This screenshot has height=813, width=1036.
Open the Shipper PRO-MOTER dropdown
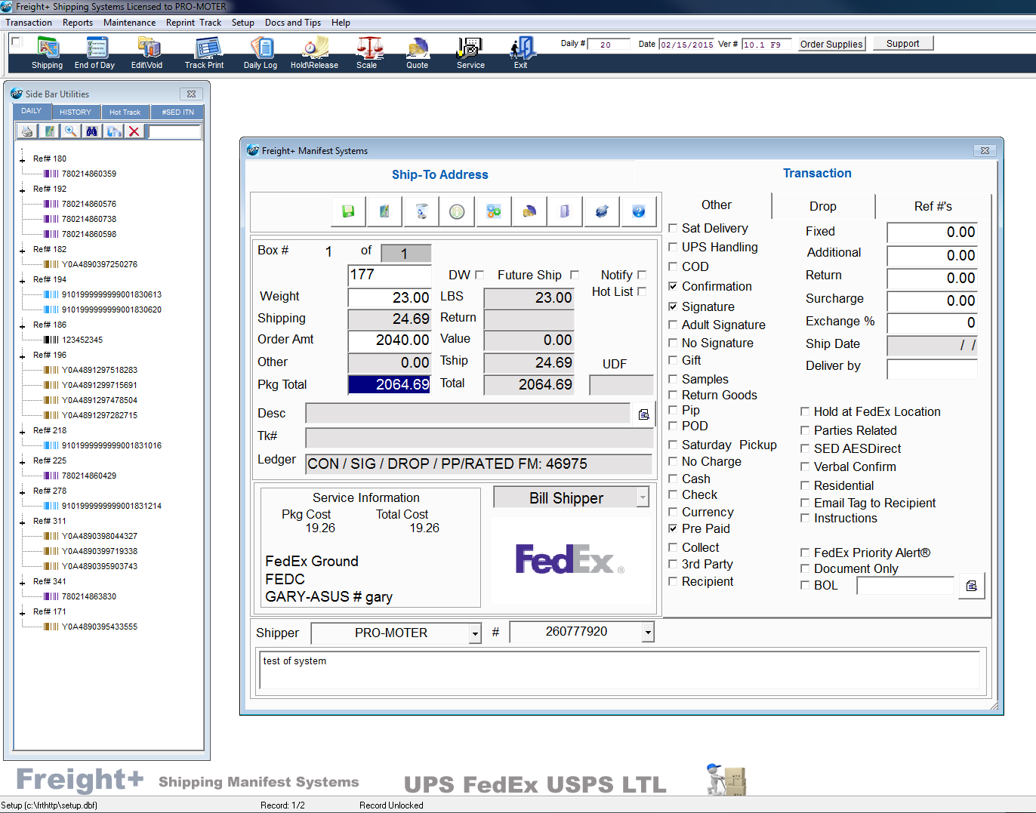475,633
